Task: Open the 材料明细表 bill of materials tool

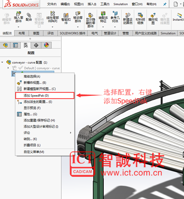Action: coord(140,19)
